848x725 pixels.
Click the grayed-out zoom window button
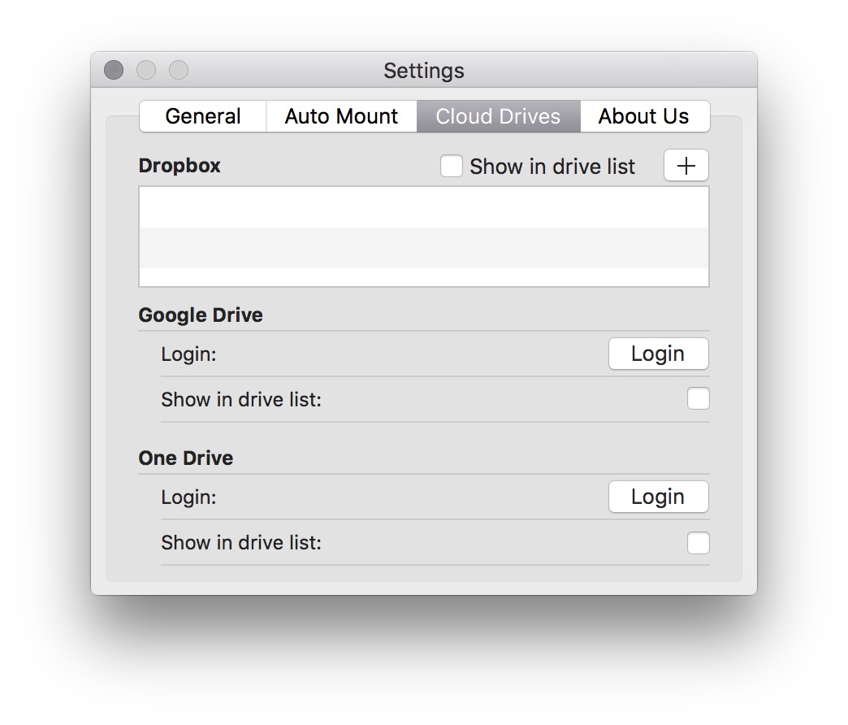coord(178,71)
